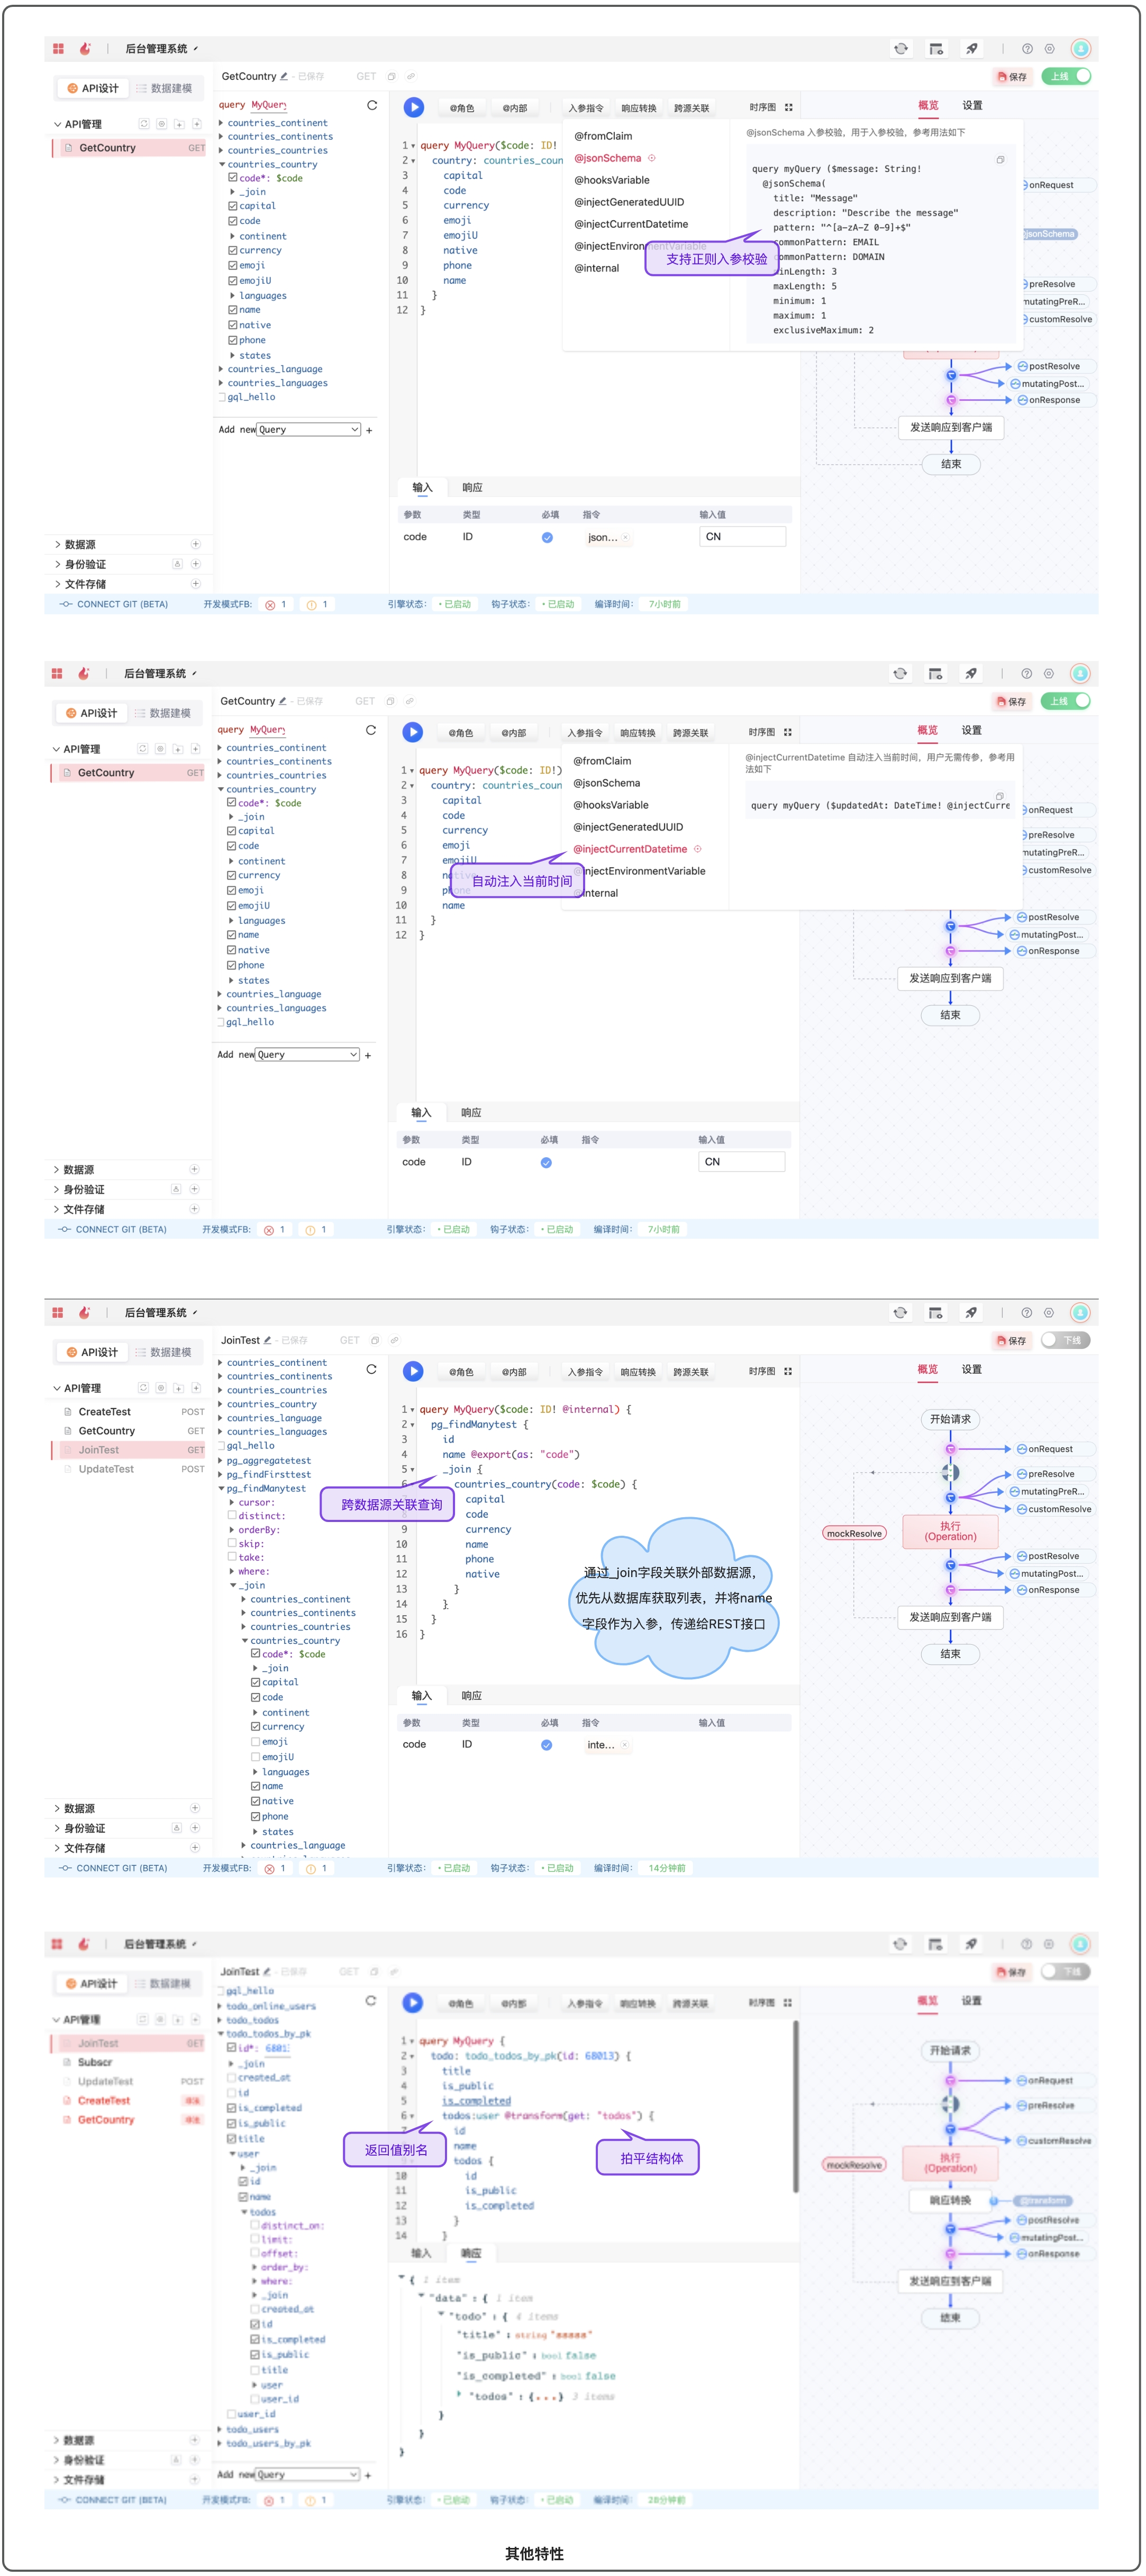
Task: Switch off the green 上线 toggle in topmost window
Action: tap(1066, 76)
